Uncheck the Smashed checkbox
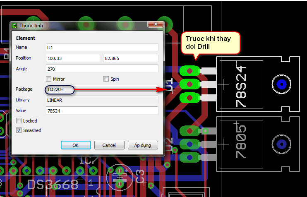Viewport: 307px width, 197px height. [19, 130]
